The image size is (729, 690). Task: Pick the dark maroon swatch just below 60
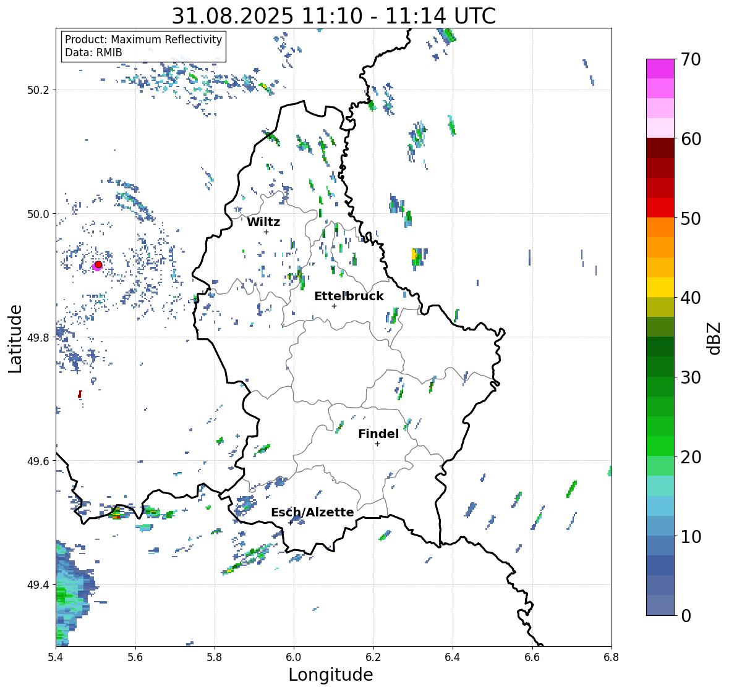tap(660, 148)
